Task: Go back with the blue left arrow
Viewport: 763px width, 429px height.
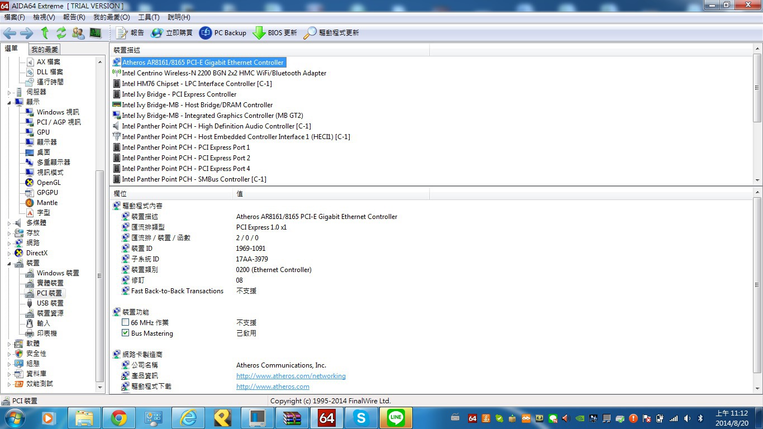Action: [x=9, y=33]
